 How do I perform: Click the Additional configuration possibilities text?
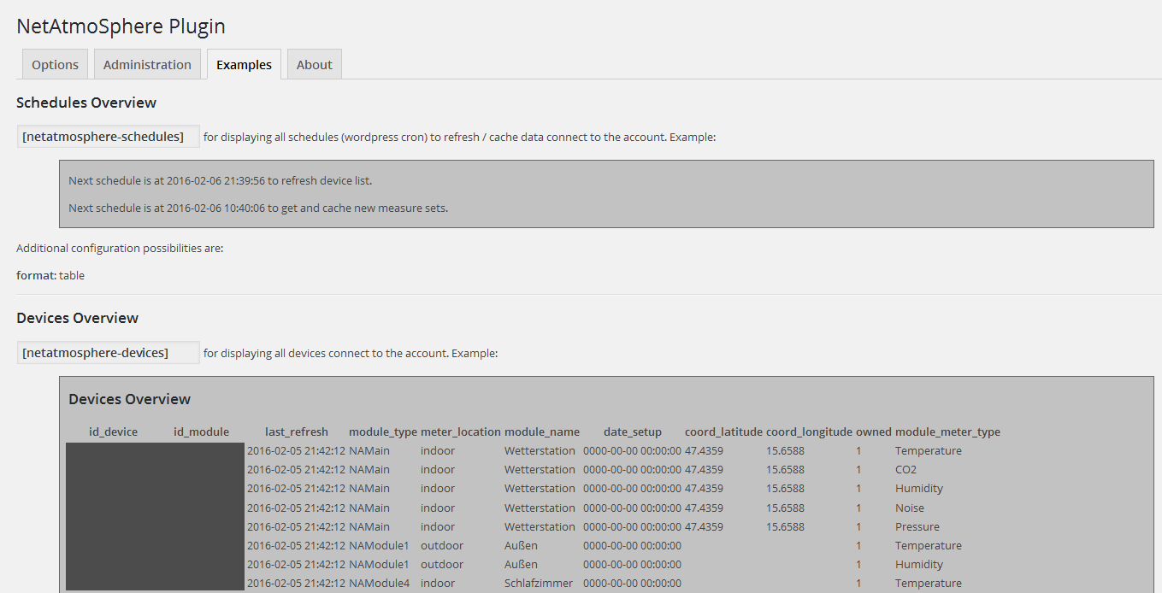[x=120, y=249]
